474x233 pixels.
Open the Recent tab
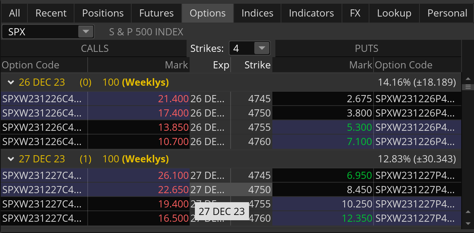[x=51, y=13]
